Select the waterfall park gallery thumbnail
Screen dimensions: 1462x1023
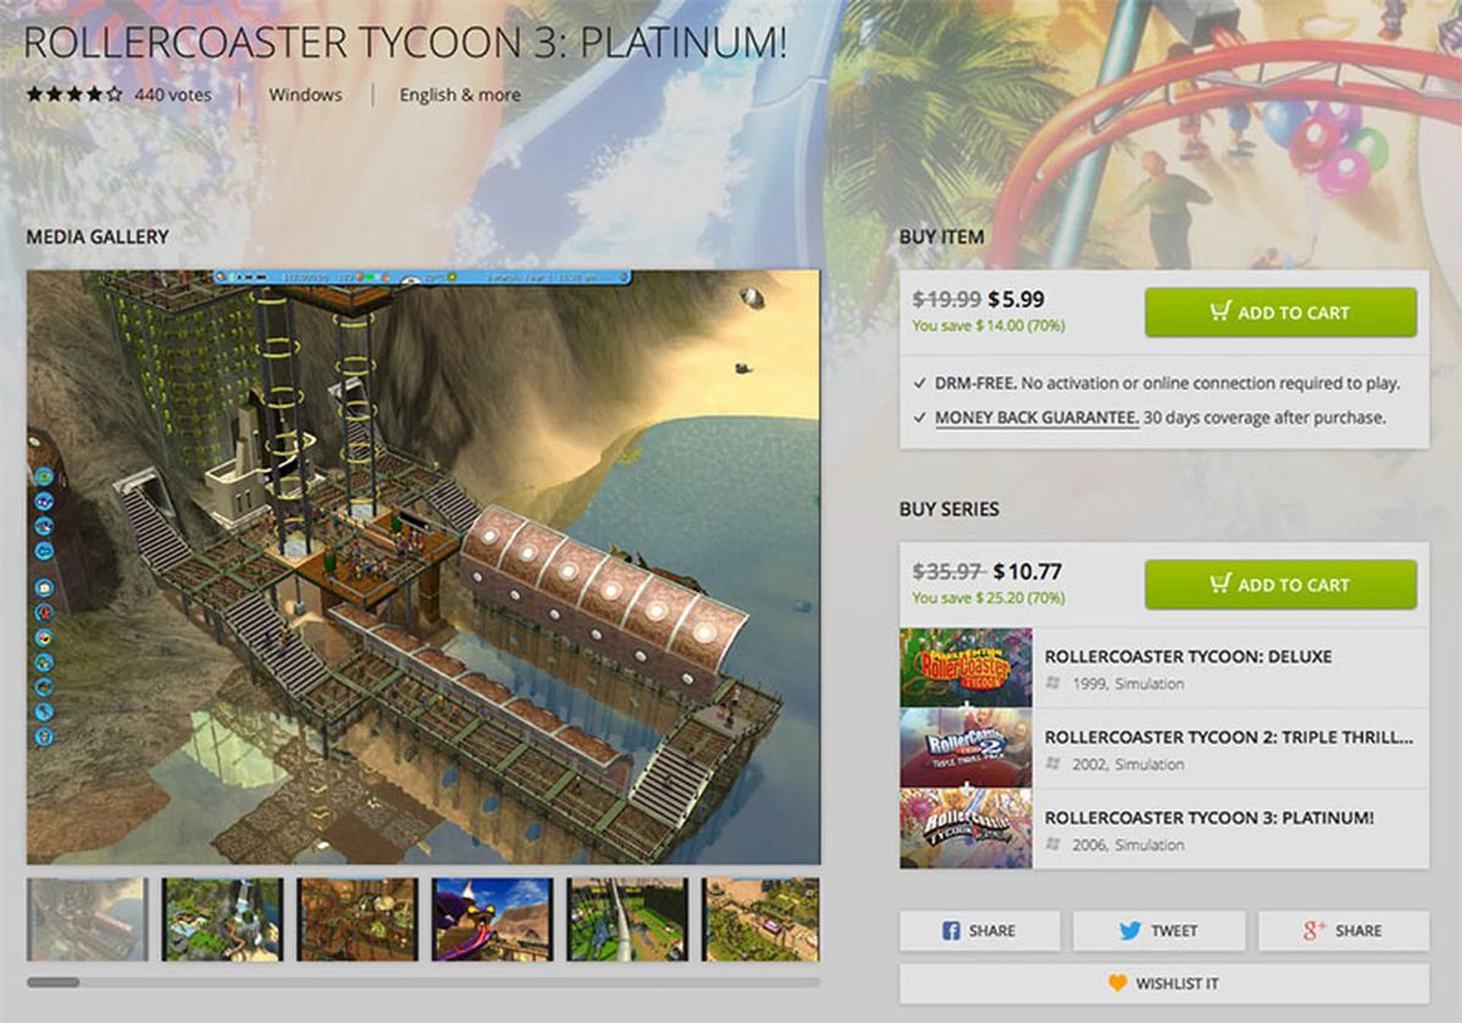tap(222, 919)
